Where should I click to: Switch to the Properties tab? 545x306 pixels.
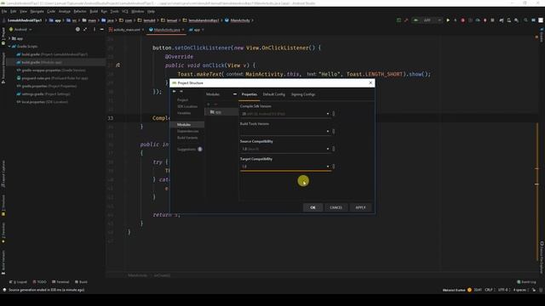(x=250, y=94)
